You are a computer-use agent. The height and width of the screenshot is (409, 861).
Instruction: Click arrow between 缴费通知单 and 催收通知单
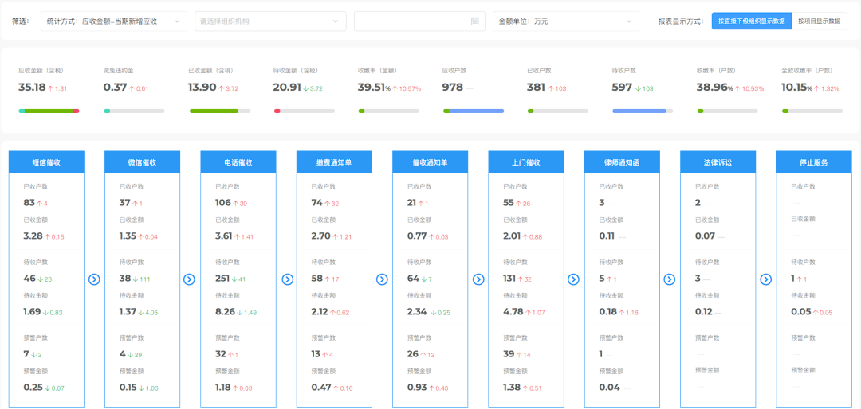coord(382,279)
